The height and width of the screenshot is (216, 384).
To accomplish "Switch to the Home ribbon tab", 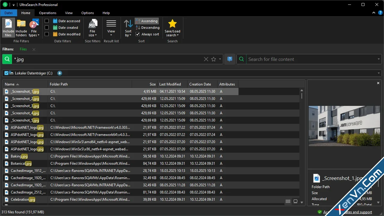I will tap(26, 13).
